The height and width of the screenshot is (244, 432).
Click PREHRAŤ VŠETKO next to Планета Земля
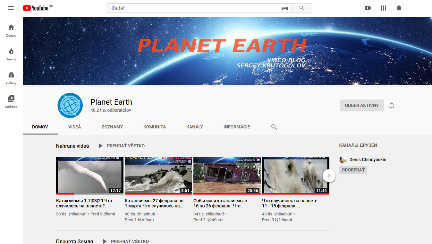point(130,241)
